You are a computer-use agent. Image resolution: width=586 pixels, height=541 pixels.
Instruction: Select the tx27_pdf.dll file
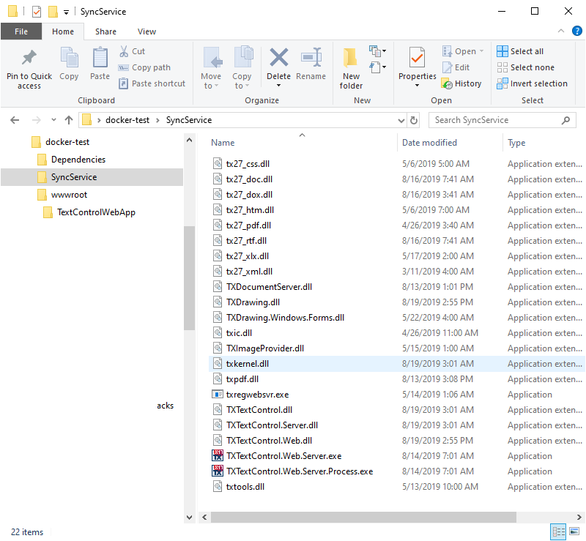click(x=397, y=225)
